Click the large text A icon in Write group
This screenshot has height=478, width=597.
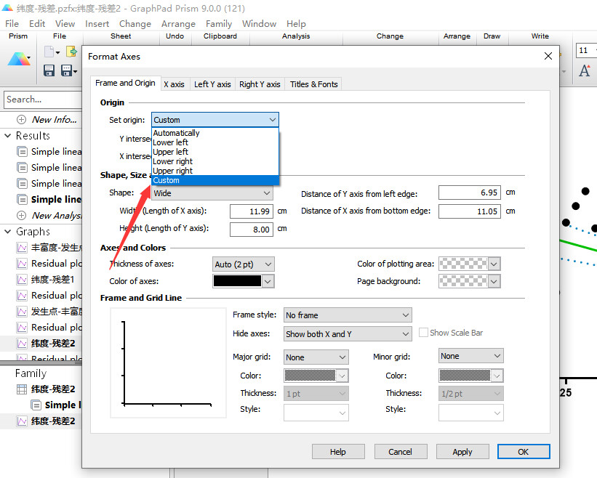tap(585, 70)
